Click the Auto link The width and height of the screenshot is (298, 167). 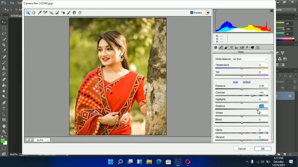pos(236,82)
